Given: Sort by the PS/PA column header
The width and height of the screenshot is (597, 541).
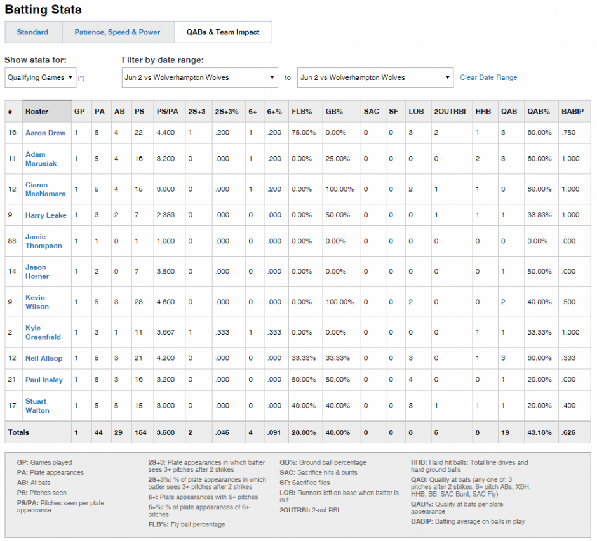Looking at the screenshot, I should point(170,112).
